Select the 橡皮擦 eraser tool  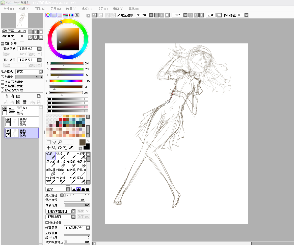pos(61,164)
